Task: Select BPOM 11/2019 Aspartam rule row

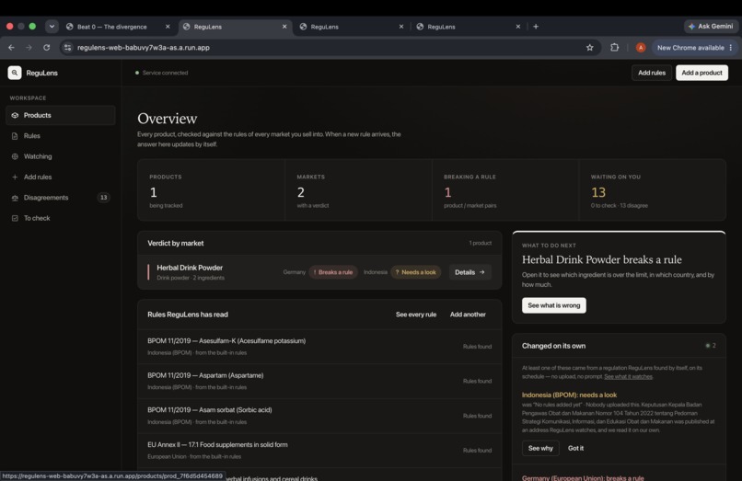Action: point(319,381)
